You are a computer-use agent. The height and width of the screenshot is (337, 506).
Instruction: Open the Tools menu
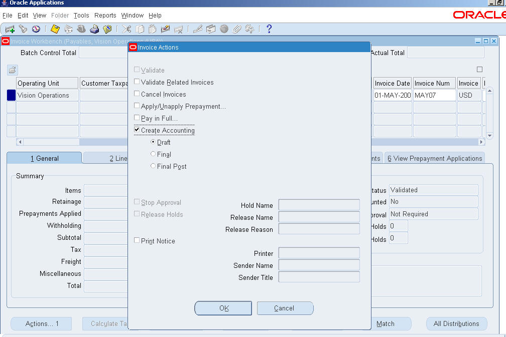click(x=81, y=16)
